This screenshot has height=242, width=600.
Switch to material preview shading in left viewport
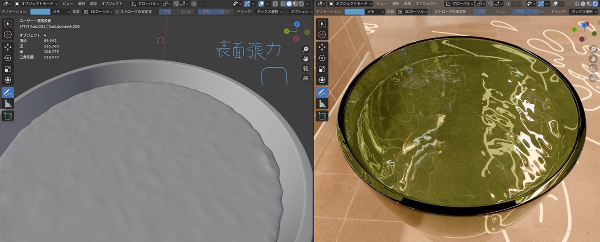click(x=295, y=3)
